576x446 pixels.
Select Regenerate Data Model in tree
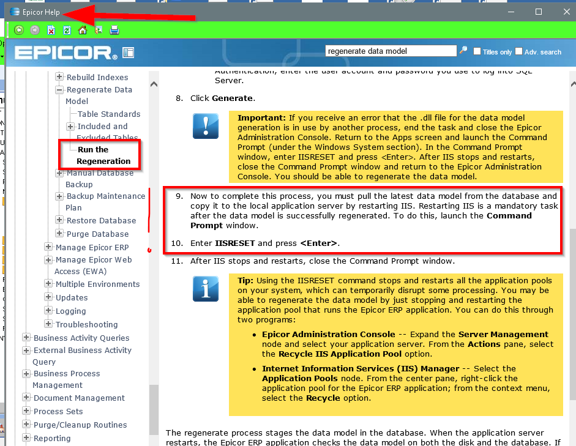tap(99, 95)
